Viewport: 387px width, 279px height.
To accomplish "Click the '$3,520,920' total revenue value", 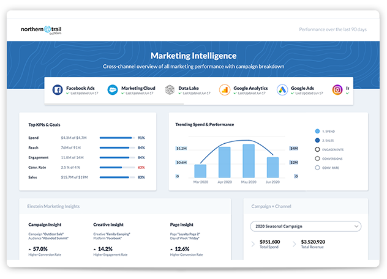I will tap(313, 242).
